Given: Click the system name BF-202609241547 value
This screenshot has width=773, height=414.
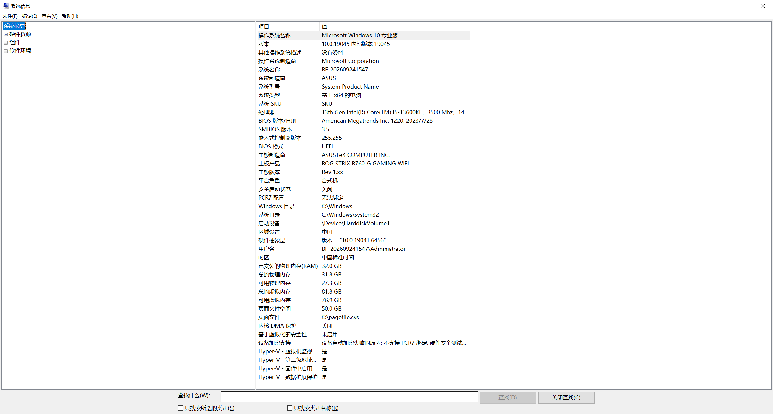Looking at the screenshot, I should click(345, 70).
